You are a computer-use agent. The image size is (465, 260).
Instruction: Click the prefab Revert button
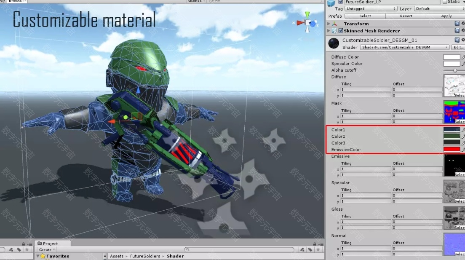point(406,16)
